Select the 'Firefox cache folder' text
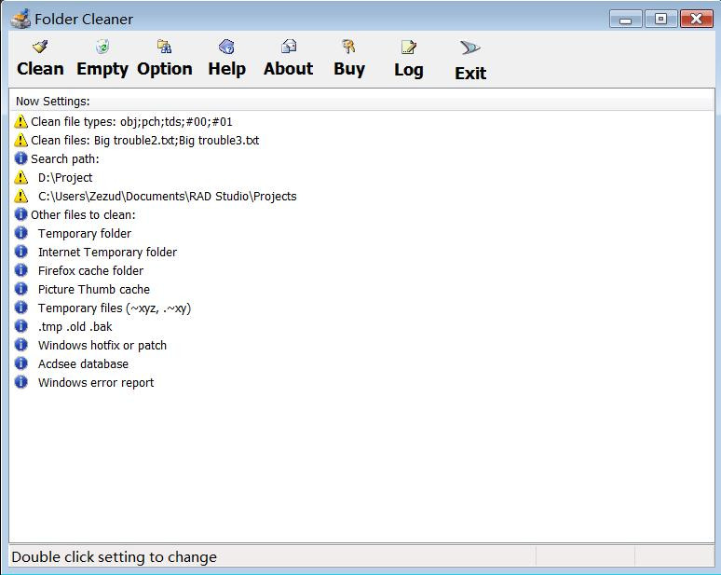Screen dimensions: 721x575 (90, 271)
